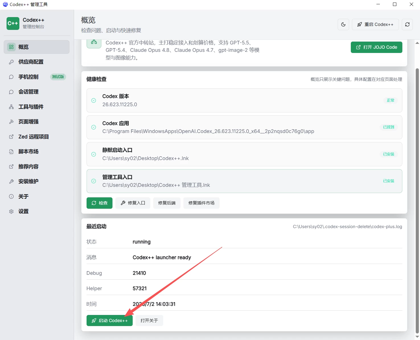Go to 手机控制 in sidebar

tap(36, 77)
